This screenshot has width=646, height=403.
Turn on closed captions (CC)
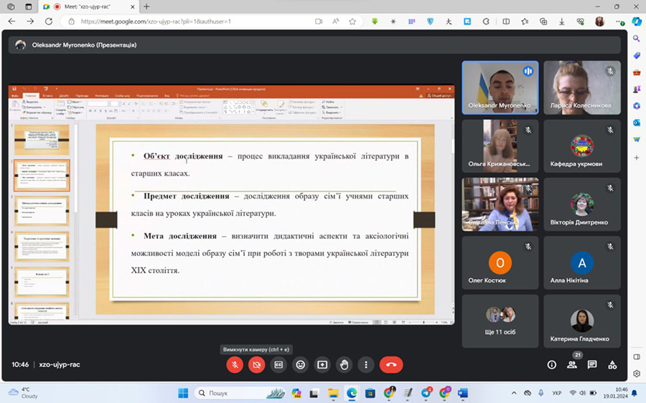tap(278, 364)
